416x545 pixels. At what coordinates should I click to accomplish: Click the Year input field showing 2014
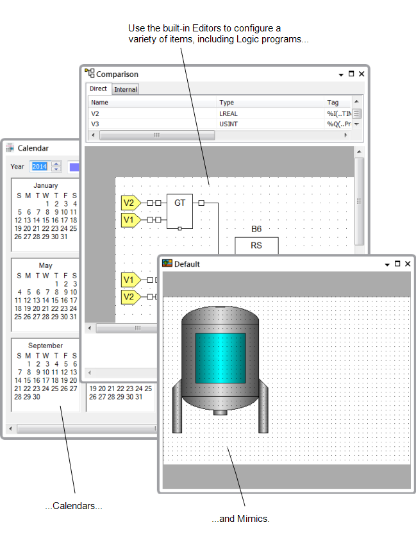(x=40, y=167)
